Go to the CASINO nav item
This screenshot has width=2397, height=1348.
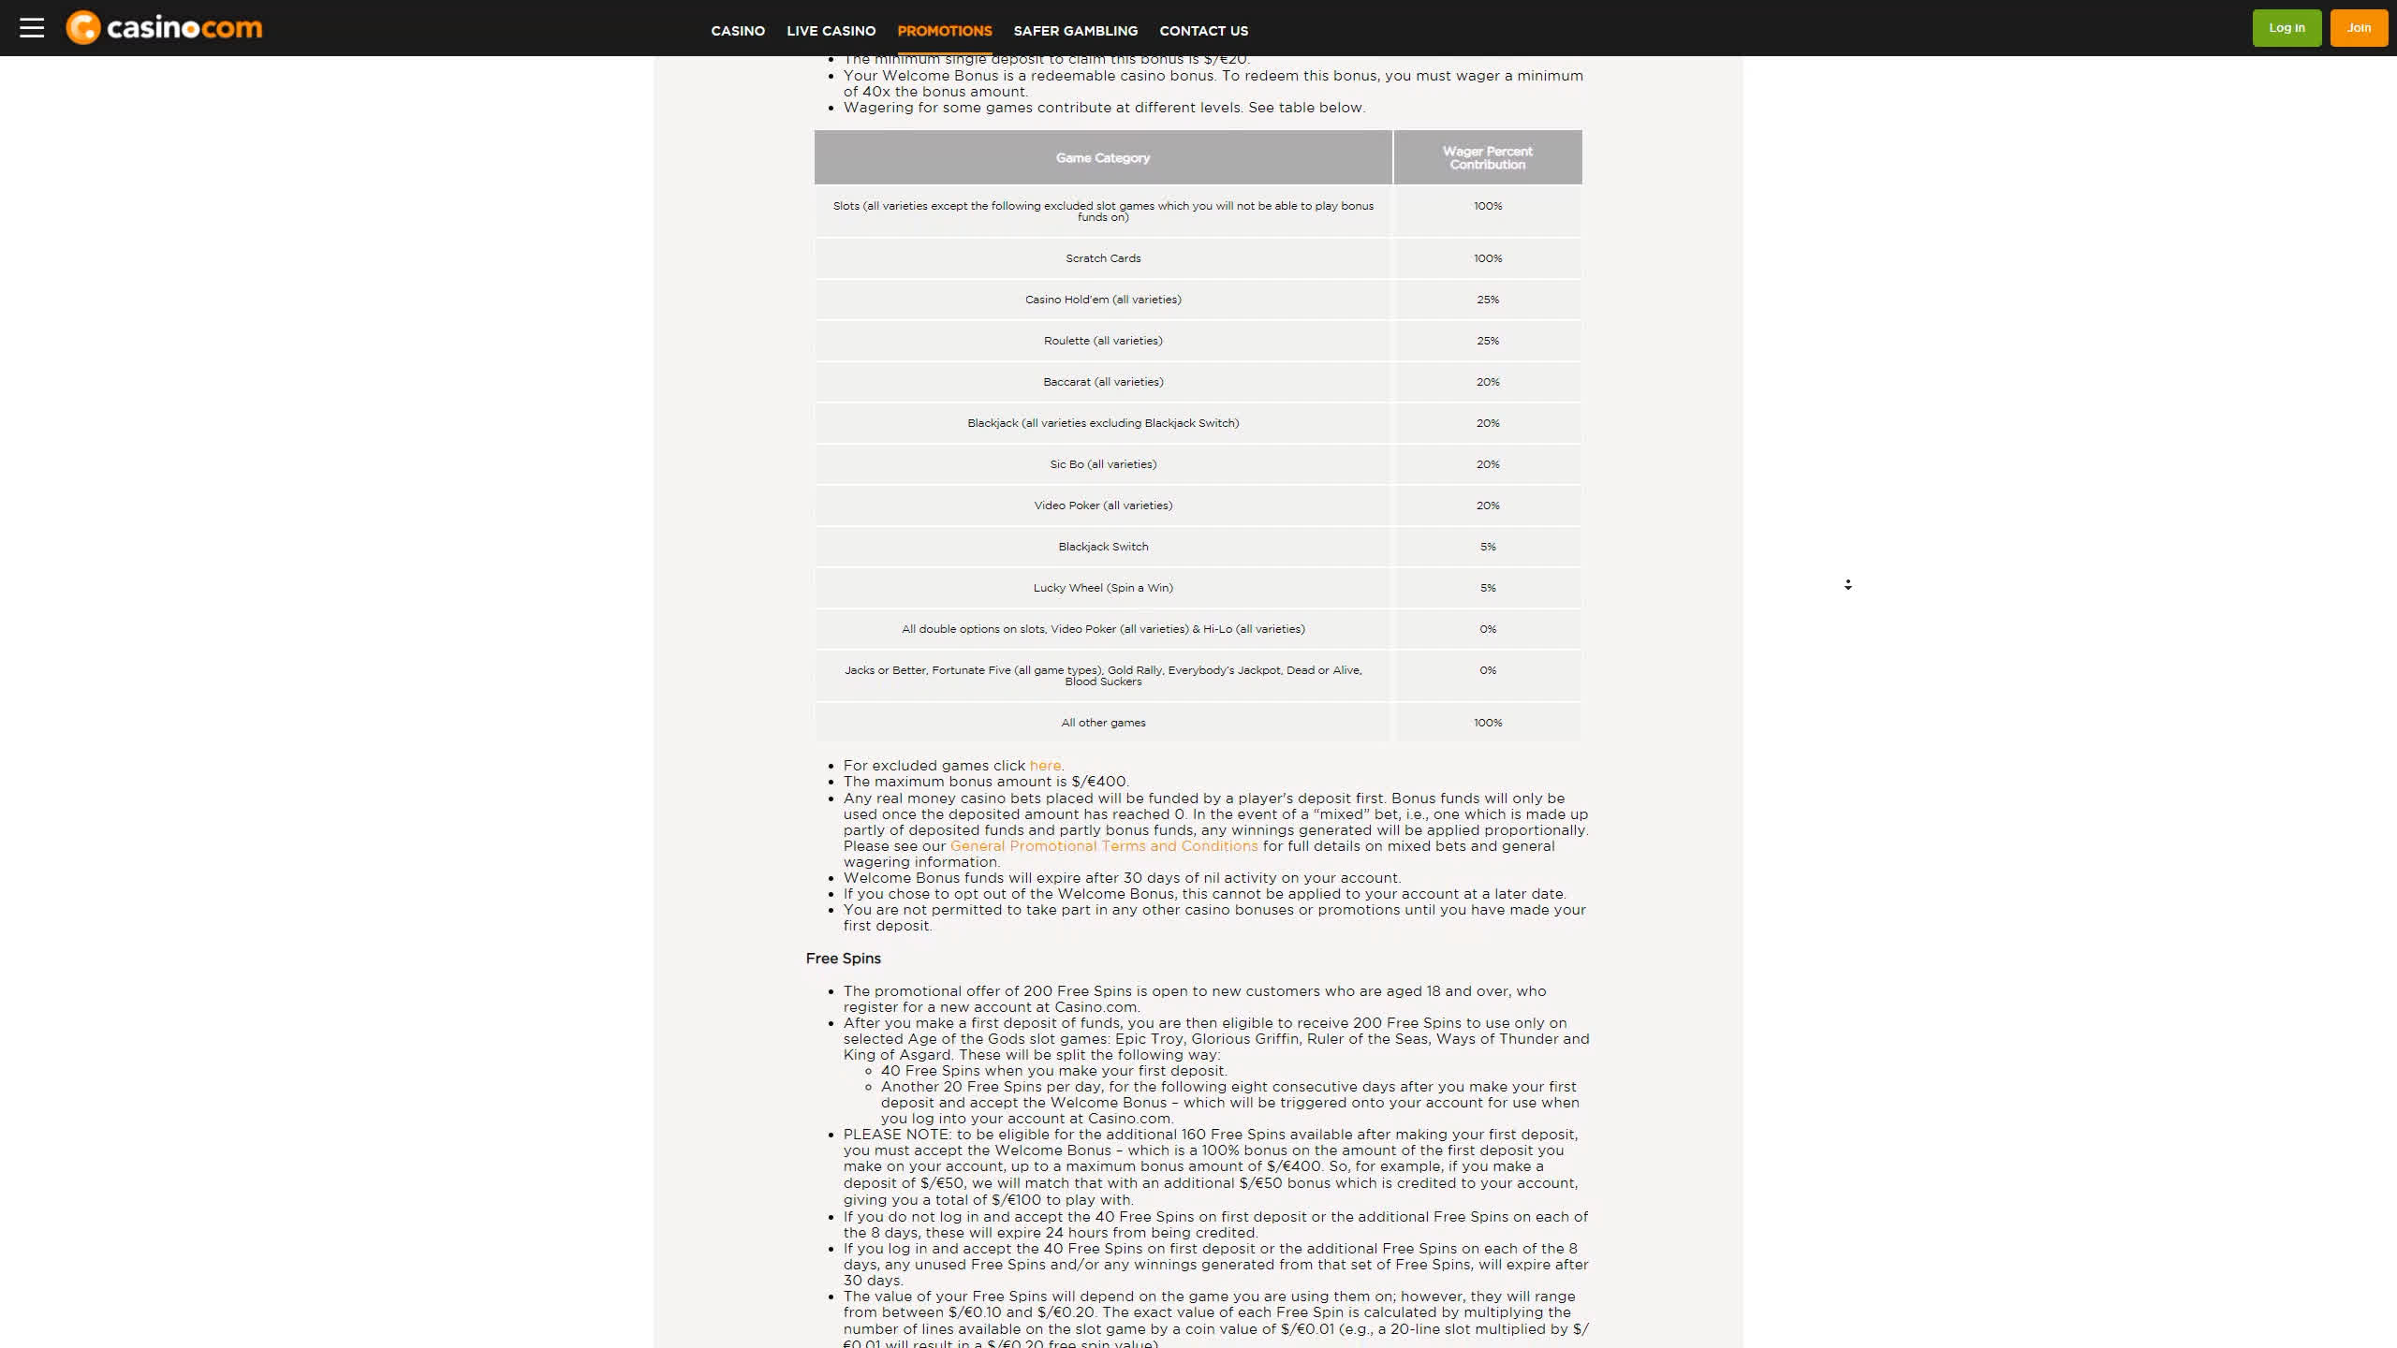[738, 31]
